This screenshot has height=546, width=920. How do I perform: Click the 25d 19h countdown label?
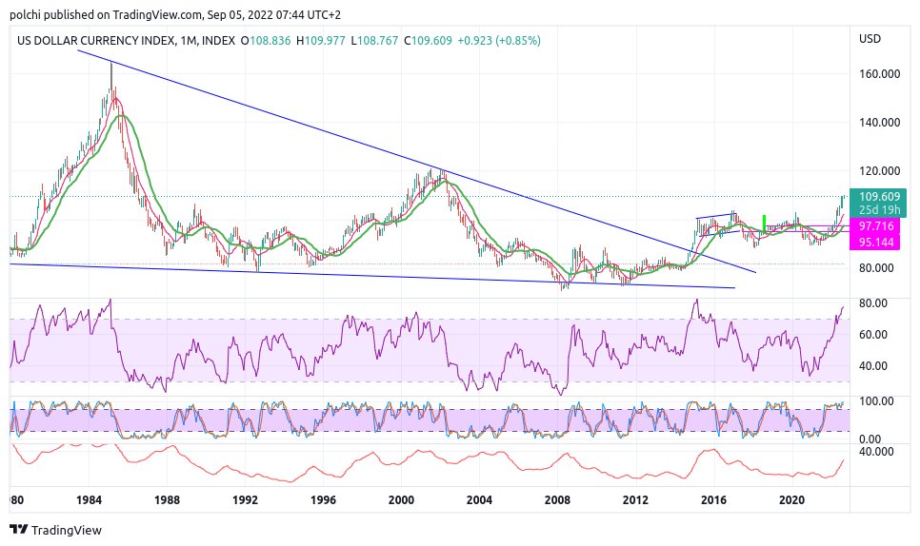point(879,209)
